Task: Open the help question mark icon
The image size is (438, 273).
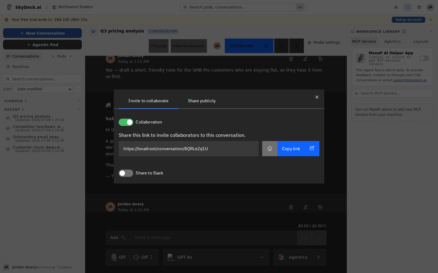Action: pos(419,7)
